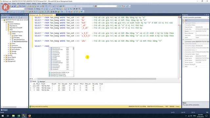
Task: Expand the System Databases folder
Action: point(6,24)
